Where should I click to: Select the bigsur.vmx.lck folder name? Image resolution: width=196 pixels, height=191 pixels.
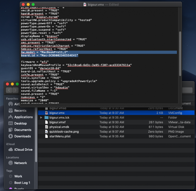point(59,118)
